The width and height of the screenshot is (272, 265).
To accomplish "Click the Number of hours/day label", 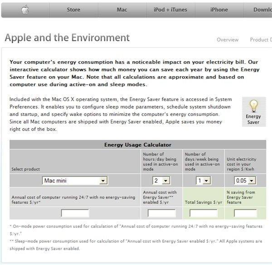I will point(160,162).
